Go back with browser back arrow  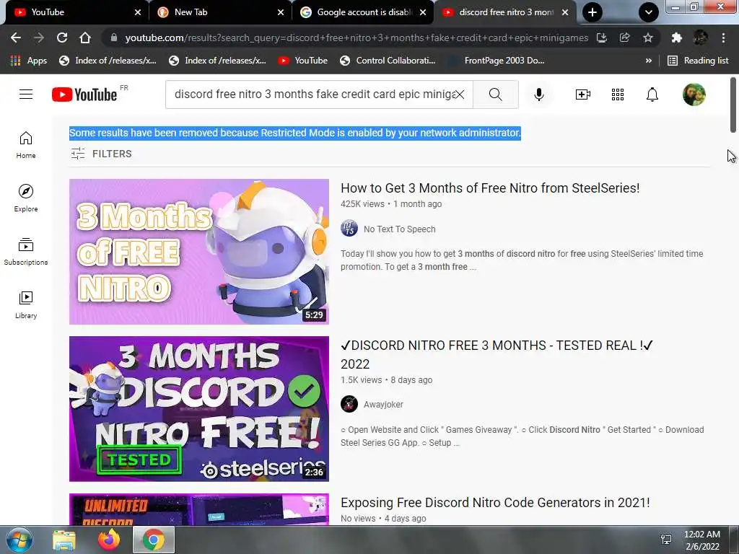pyautogui.click(x=16, y=38)
